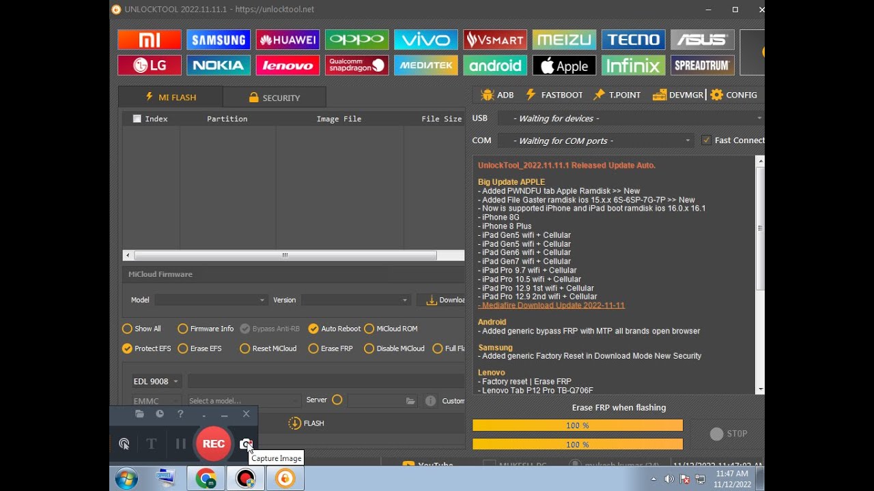Toggle the Server radio option
874x491 pixels.
337,400
